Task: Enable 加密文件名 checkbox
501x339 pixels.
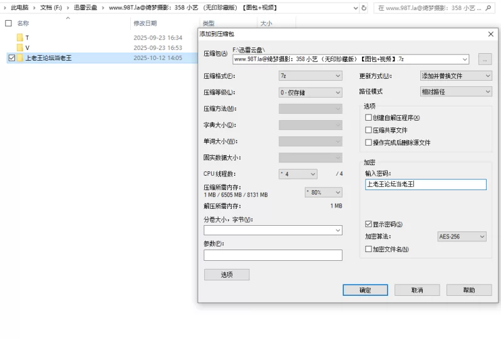Action: pyautogui.click(x=368, y=249)
